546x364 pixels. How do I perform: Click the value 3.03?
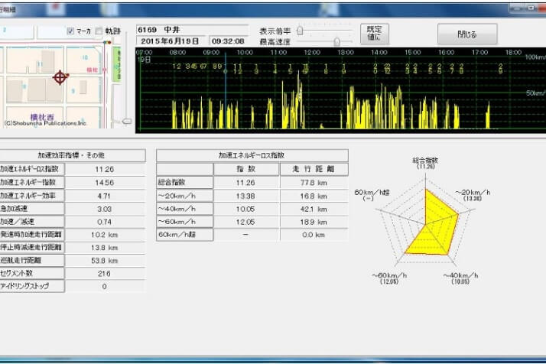point(105,209)
